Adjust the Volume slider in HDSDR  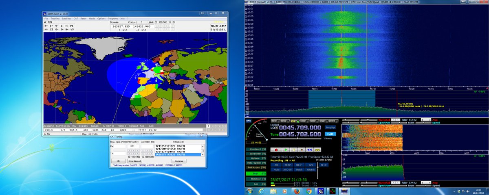click(296, 139)
